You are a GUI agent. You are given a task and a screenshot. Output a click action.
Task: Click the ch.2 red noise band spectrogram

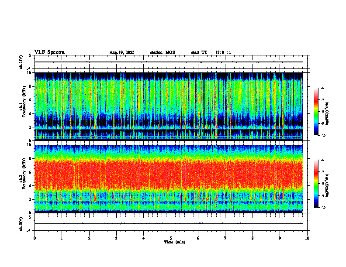(x=169, y=174)
